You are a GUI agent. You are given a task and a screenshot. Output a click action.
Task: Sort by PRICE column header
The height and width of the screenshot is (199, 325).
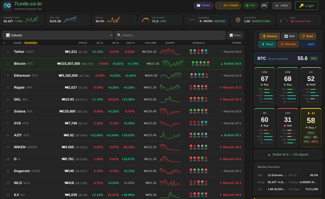83,43
